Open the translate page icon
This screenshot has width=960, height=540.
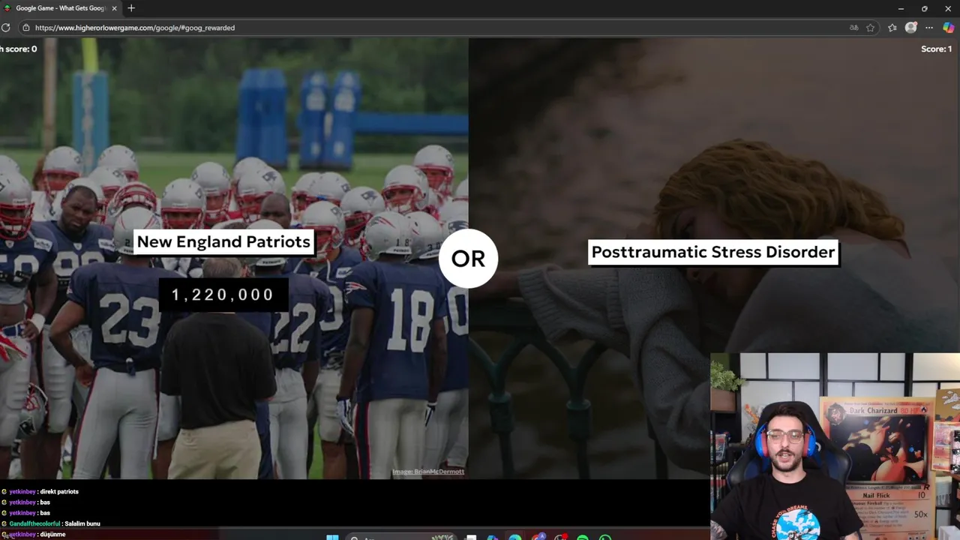click(853, 28)
